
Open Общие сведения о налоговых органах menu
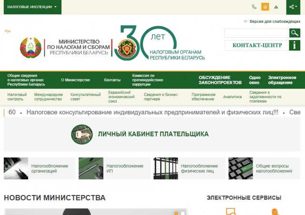coord(26,80)
